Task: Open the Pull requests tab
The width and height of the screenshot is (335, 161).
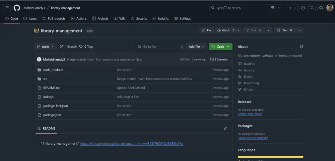Action: point(54,18)
